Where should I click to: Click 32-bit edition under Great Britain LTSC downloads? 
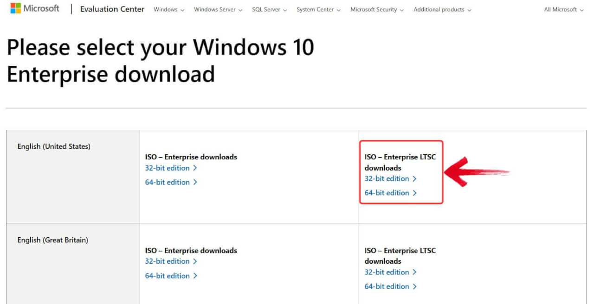pos(387,272)
